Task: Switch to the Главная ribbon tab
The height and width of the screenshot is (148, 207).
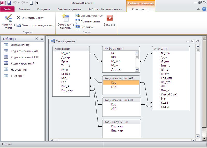Action: coord(24,9)
